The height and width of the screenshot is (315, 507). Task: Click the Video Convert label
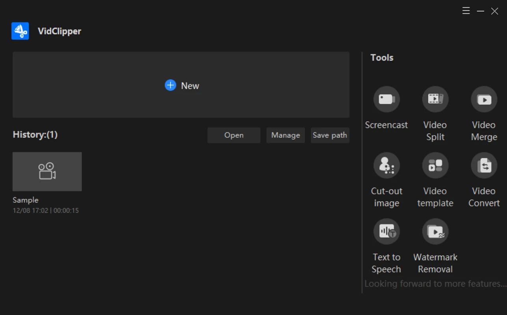click(x=484, y=197)
